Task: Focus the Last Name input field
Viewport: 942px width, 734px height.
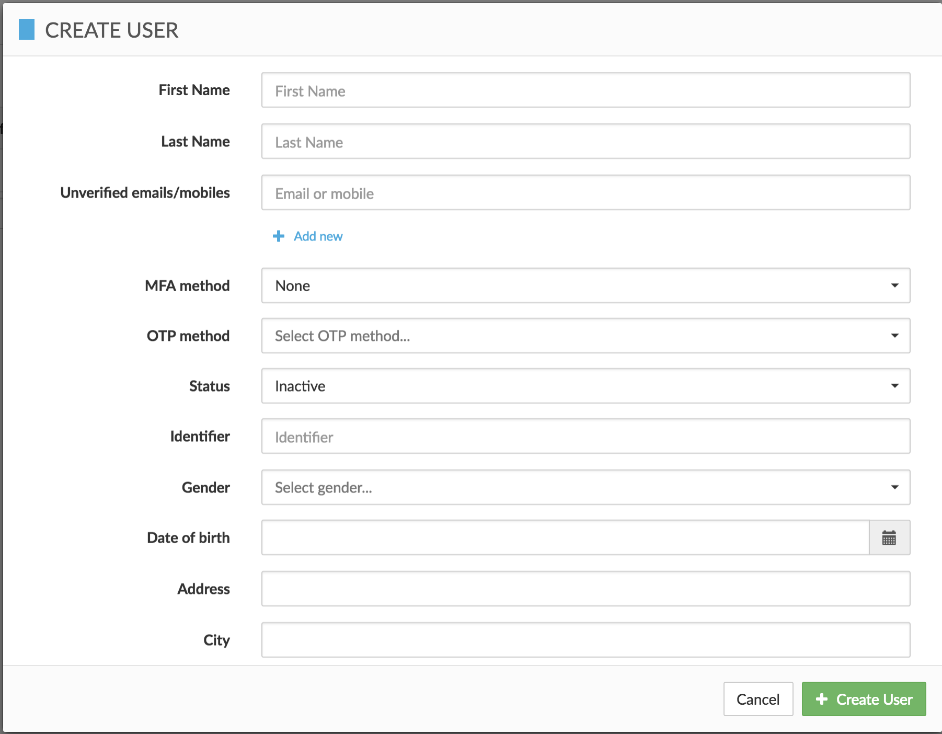Action: pos(585,141)
